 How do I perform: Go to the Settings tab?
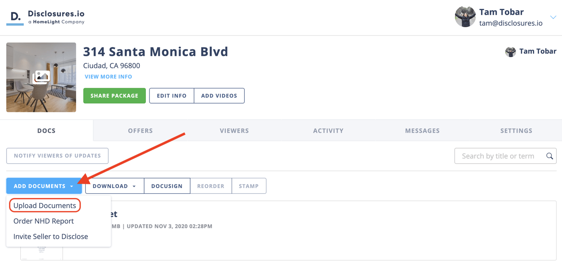516,131
